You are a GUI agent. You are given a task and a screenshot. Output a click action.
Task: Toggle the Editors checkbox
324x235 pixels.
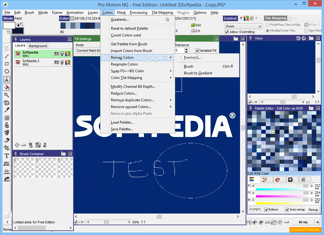pyautogui.click(x=266, y=210)
